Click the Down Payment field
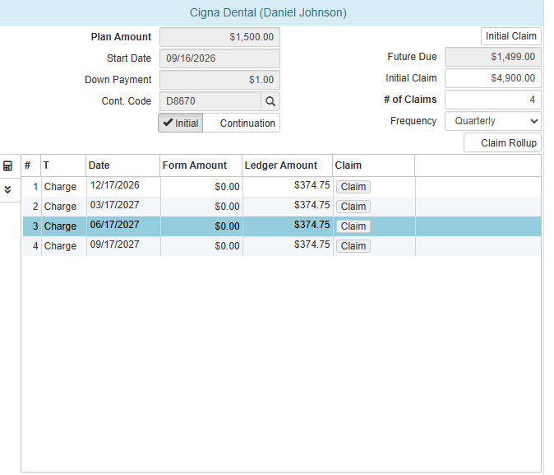 point(219,80)
